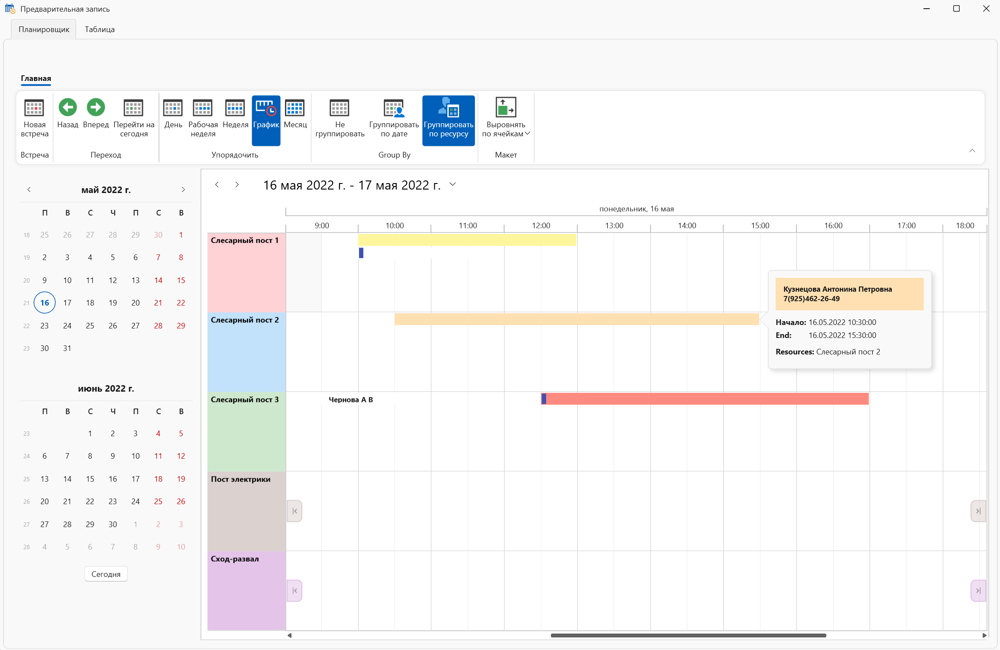This screenshot has width=1000, height=650.
Task: Select May 16 in the calendar
Action: pyautogui.click(x=45, y=303)
